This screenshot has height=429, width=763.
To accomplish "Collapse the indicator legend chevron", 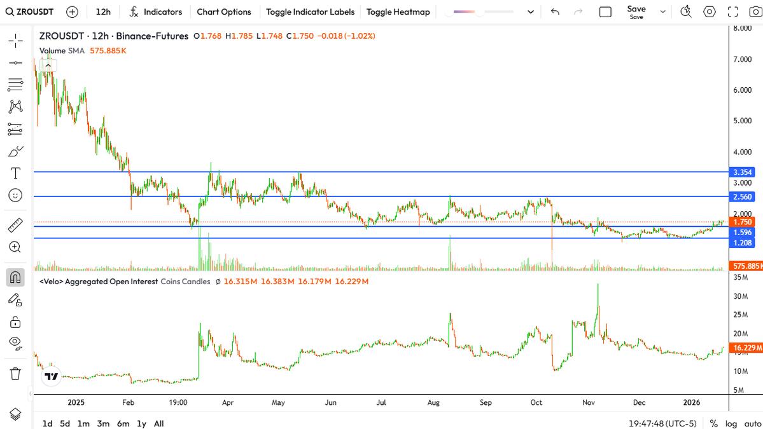I will click(x=48, y=65).
